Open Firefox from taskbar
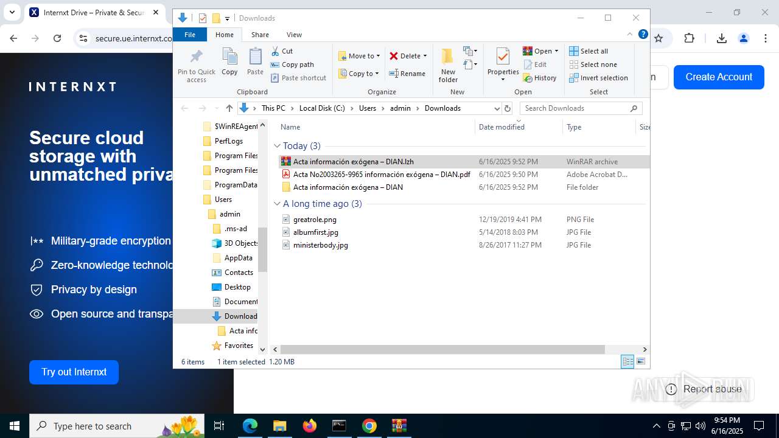Image resolution: width=779 pixels, height=438 pixels. (309, 426)
